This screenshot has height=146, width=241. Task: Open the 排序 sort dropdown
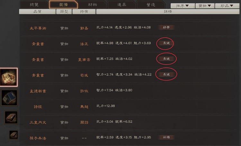(183, 6)
